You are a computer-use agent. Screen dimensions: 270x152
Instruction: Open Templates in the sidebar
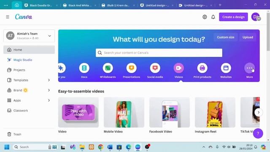(x=21, y=80)
